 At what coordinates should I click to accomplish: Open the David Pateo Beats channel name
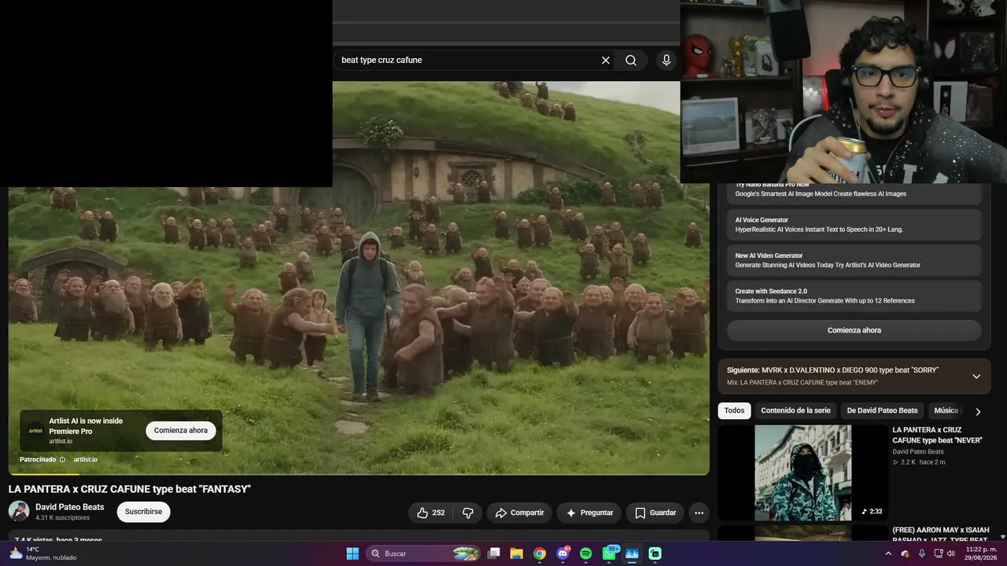point(70,507)
